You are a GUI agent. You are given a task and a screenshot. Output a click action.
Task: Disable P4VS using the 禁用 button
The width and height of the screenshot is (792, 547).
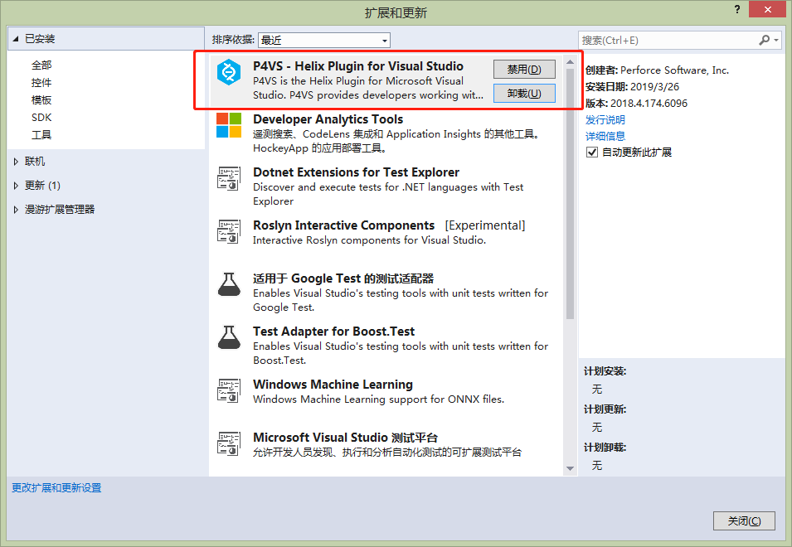(x=523, y=69)
